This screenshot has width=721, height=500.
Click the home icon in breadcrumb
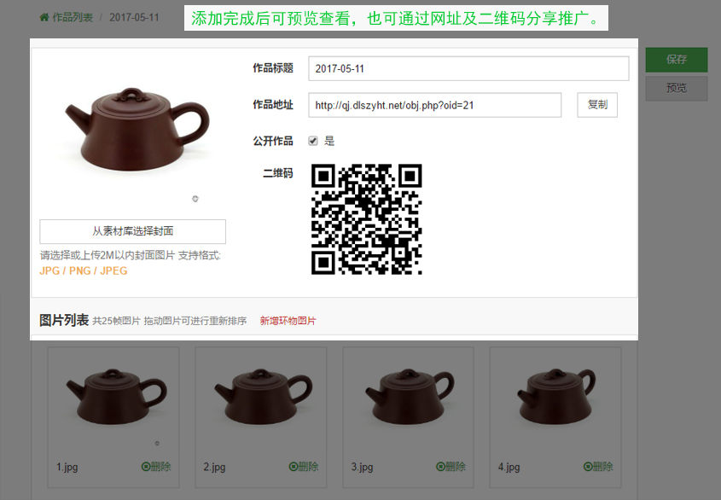click(44, 17)
